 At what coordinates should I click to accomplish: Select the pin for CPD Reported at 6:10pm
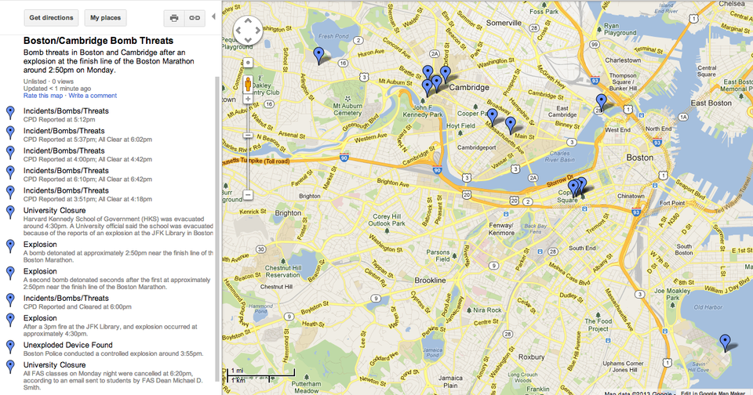[10, 172]
